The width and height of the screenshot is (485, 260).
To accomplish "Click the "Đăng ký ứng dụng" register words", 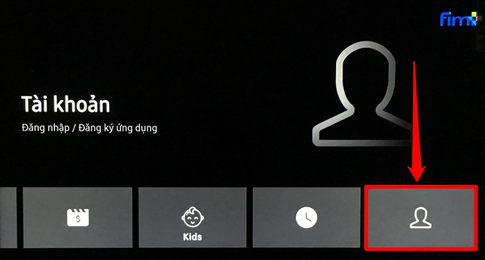I will (x=118, y=128).
